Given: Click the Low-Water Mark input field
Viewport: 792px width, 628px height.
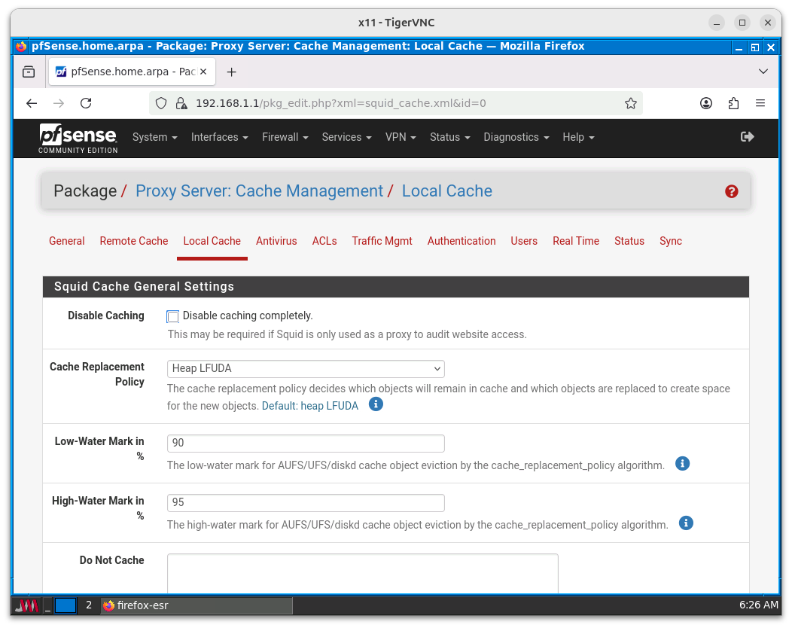Looking at the screenshot, I should tap(306, 443).
